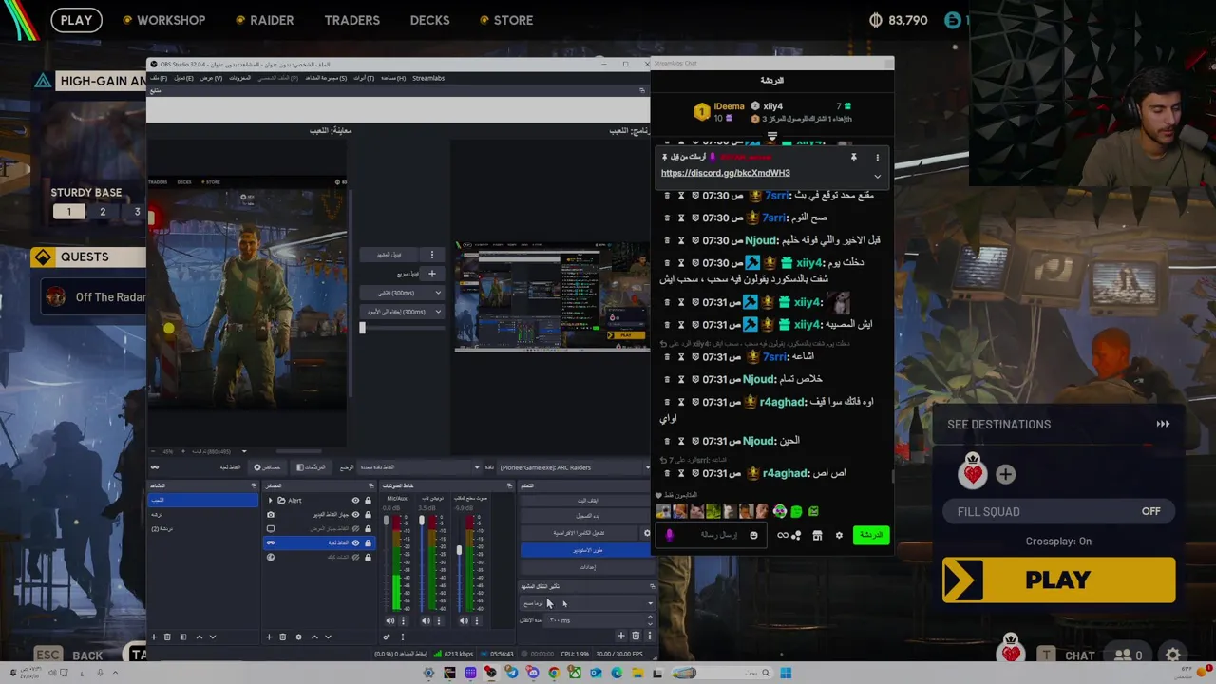Add a quick transition with plus button
1216x684 pixels.
coord(431,274)
